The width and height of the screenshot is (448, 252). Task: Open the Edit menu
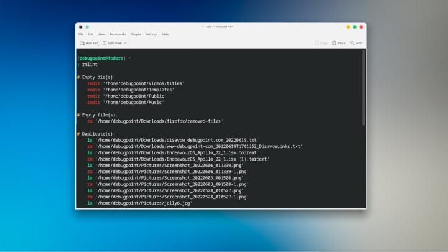coord(91,34)
